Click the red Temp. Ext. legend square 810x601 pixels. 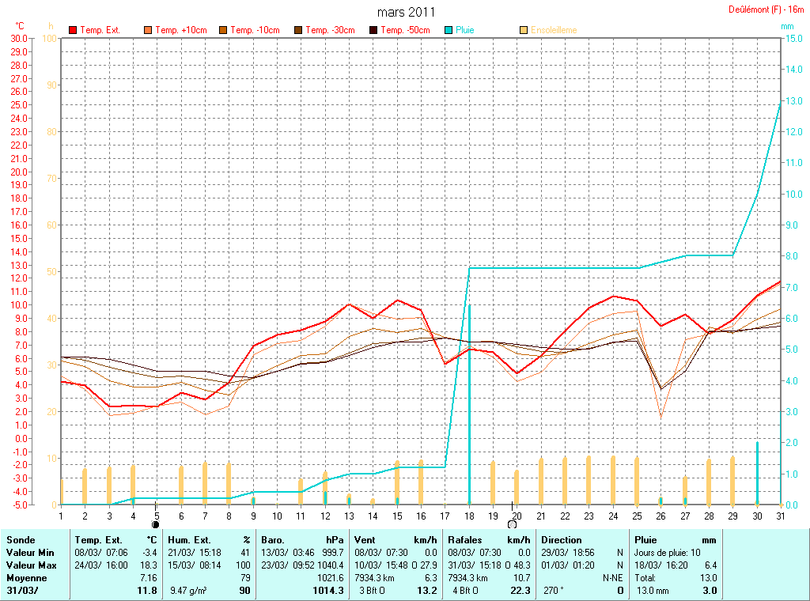pos(73,30)
